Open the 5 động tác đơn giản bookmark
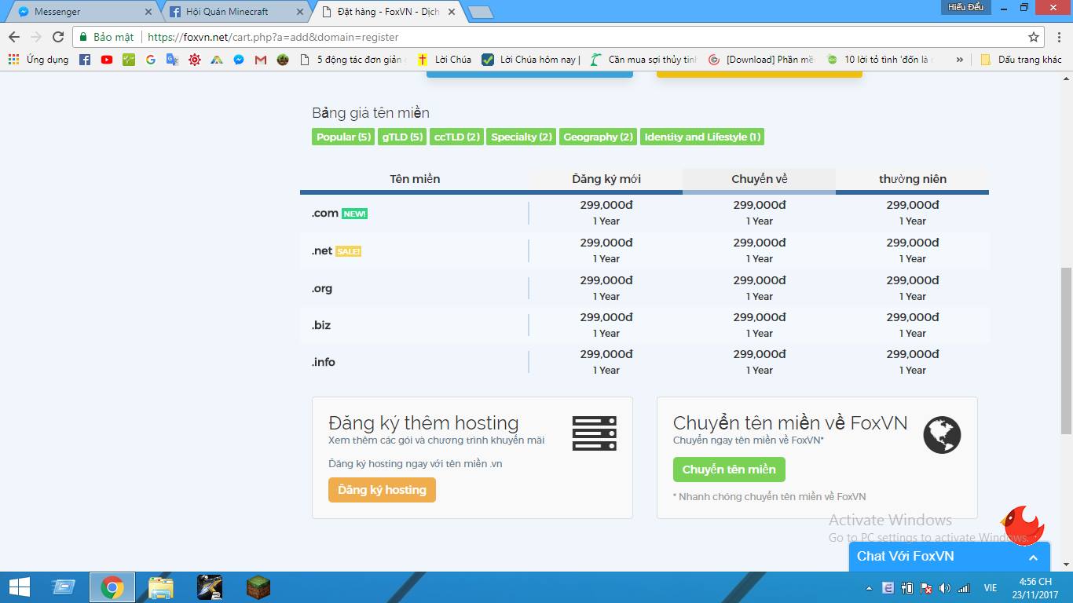Screen dimensions: 1073x603 point(353,60)
